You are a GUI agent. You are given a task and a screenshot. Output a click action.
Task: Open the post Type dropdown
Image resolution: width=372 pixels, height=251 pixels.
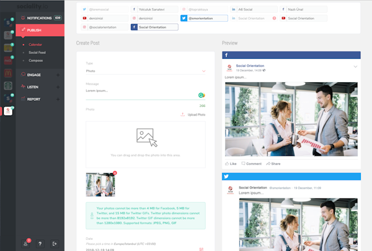click(x=146, y=71)
